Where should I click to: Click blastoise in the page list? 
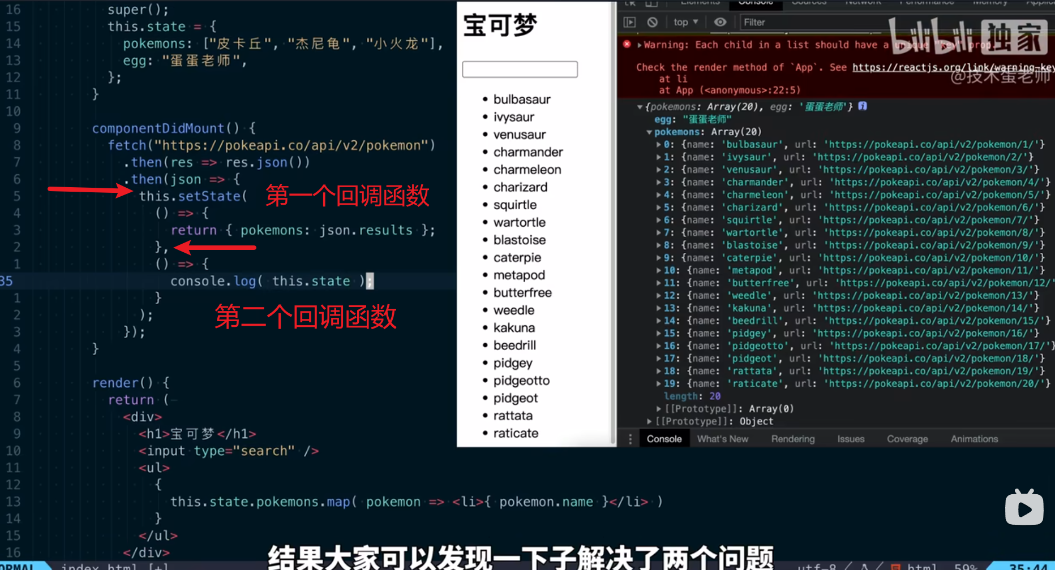click(520, 240)
